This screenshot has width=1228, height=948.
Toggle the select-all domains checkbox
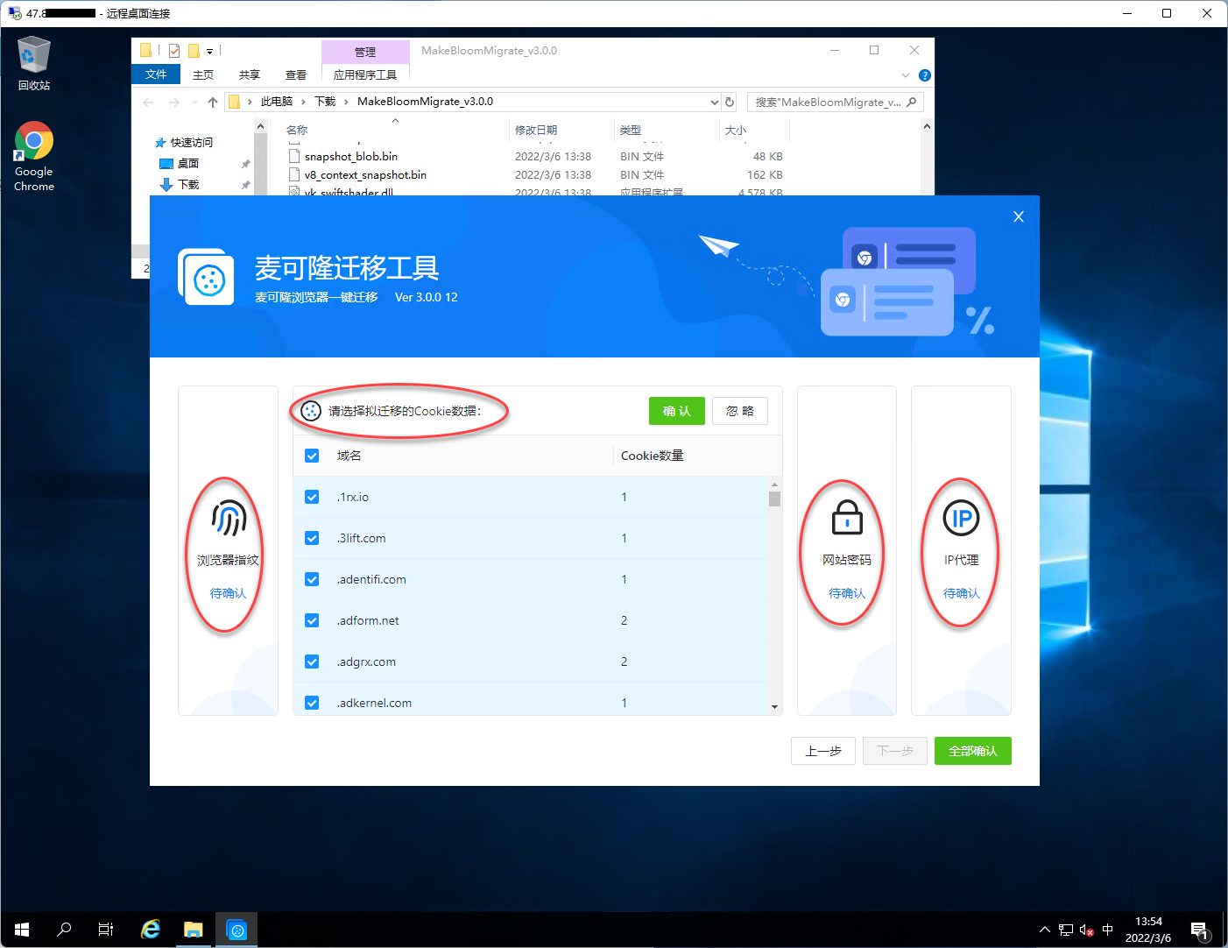pyautogui.click(x=312, y=456)
